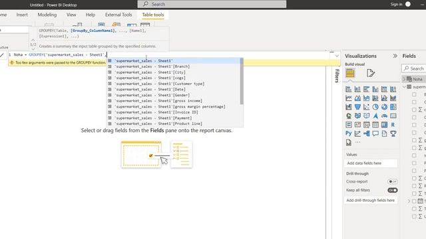
Task: Open the External Tools ribbon tab
Action: 118,15
